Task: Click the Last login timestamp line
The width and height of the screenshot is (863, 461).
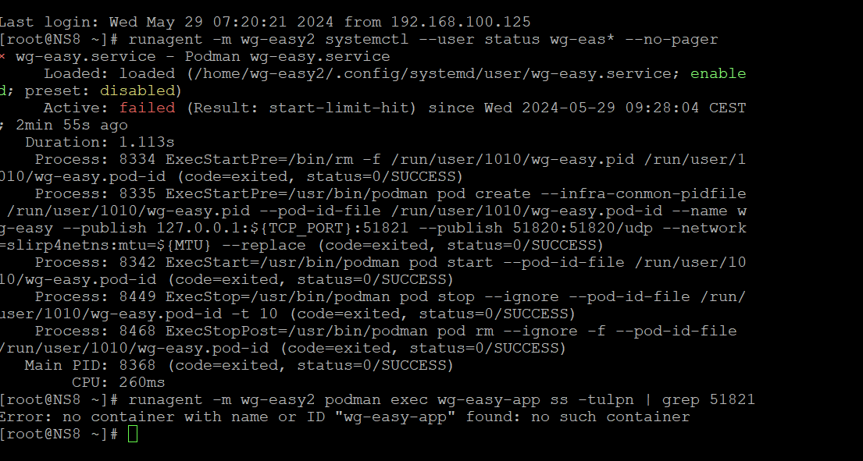Action: (x=266, y=23)
